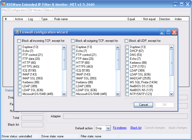
Task: Open the Default action dropdown
Action: coord(108,128)
